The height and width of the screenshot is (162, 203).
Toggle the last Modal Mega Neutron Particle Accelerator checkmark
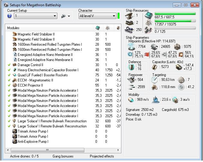pyautogui.click(x=9, y=116)
